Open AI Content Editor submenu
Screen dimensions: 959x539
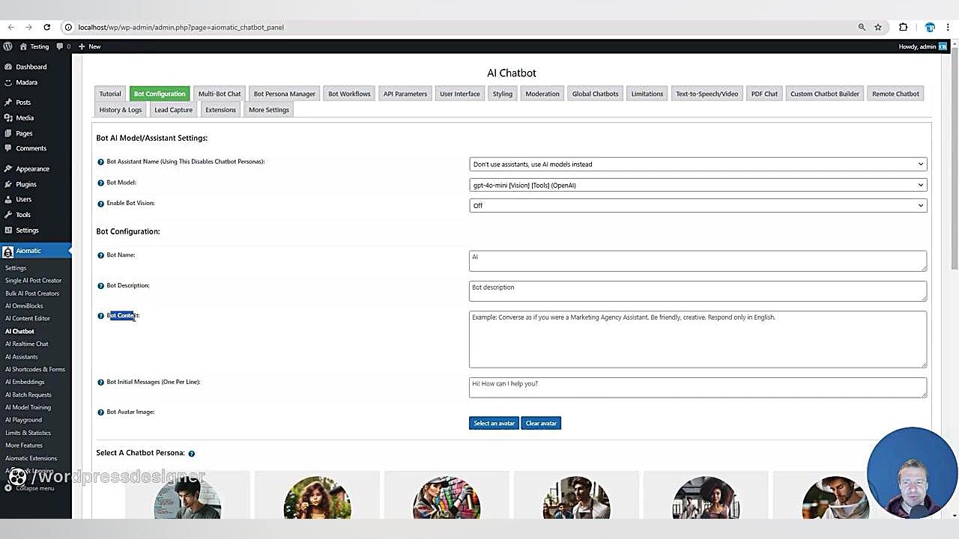point(27,318)
